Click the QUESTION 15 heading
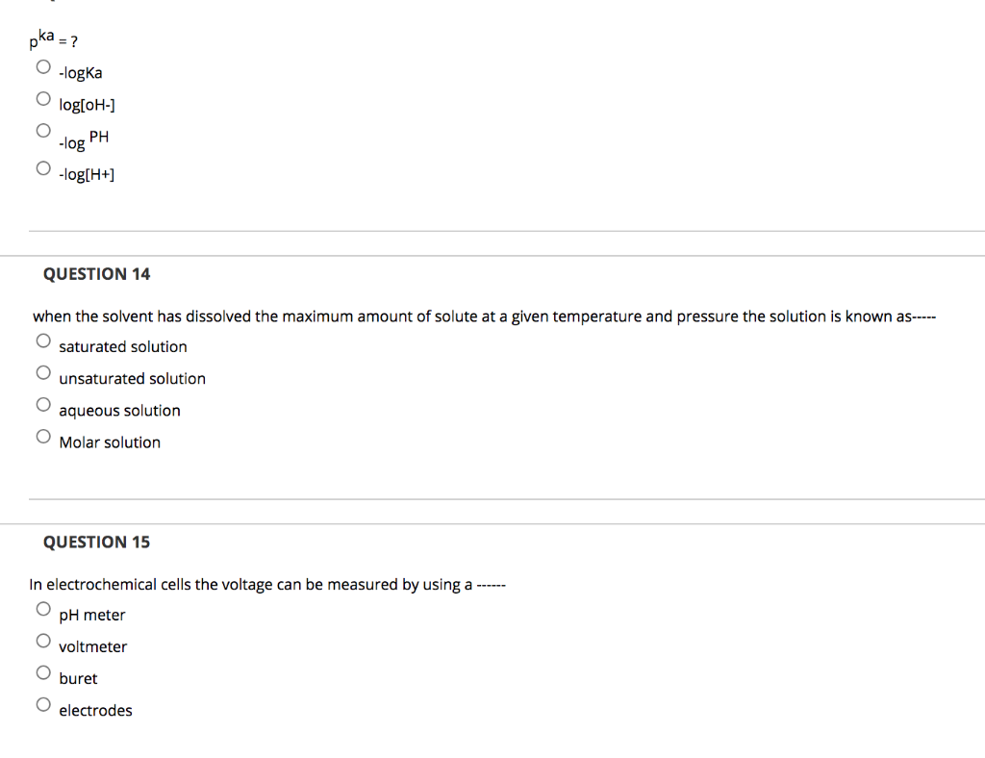 (96, 542)
